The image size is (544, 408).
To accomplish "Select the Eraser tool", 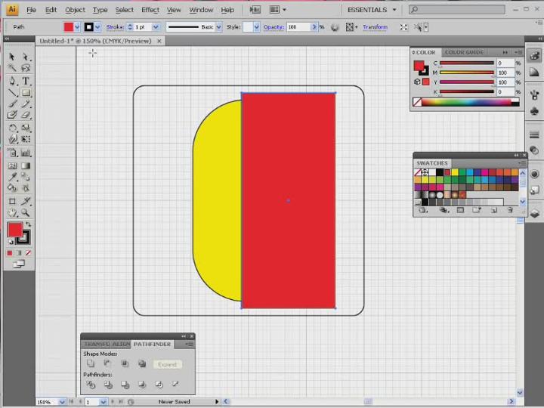I will pyautogui.click(x=26, y=115).
